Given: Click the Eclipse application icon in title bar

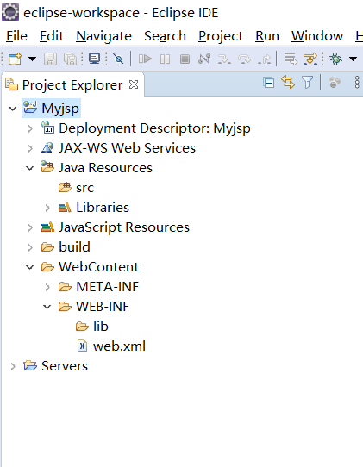Looking at the screenshot, I should [10, 12].
